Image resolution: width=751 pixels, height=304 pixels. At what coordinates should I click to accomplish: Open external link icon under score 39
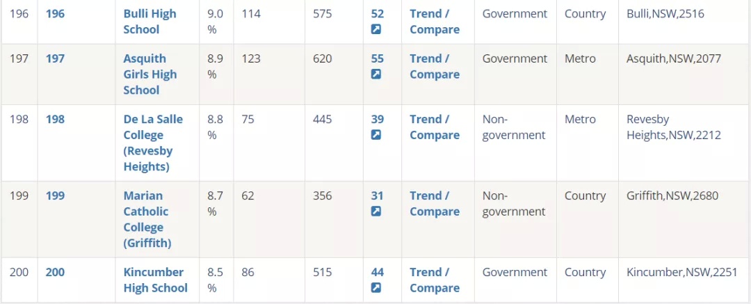[x=376, y=135]
